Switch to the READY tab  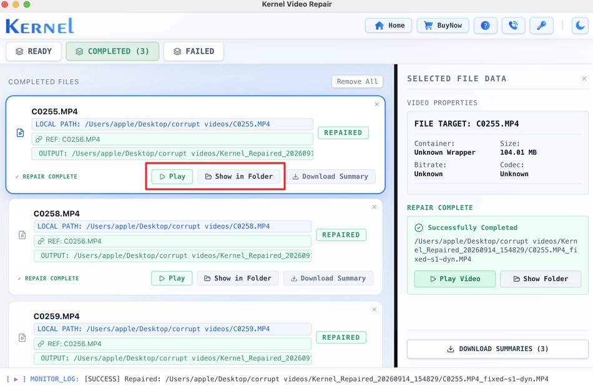pyautogui.click(x=34, y=51)
